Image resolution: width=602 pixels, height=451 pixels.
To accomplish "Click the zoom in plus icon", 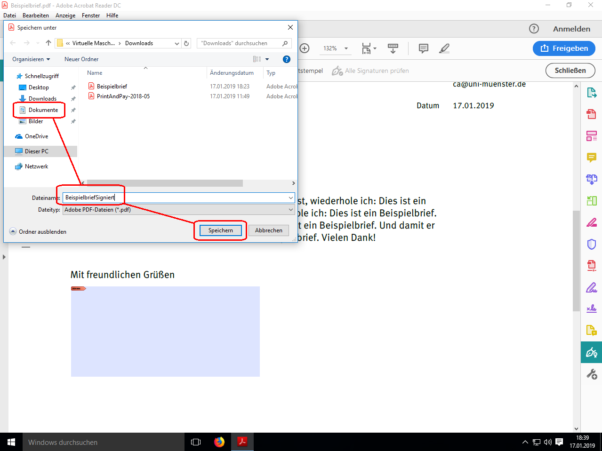I will click(x=305, y=48).
